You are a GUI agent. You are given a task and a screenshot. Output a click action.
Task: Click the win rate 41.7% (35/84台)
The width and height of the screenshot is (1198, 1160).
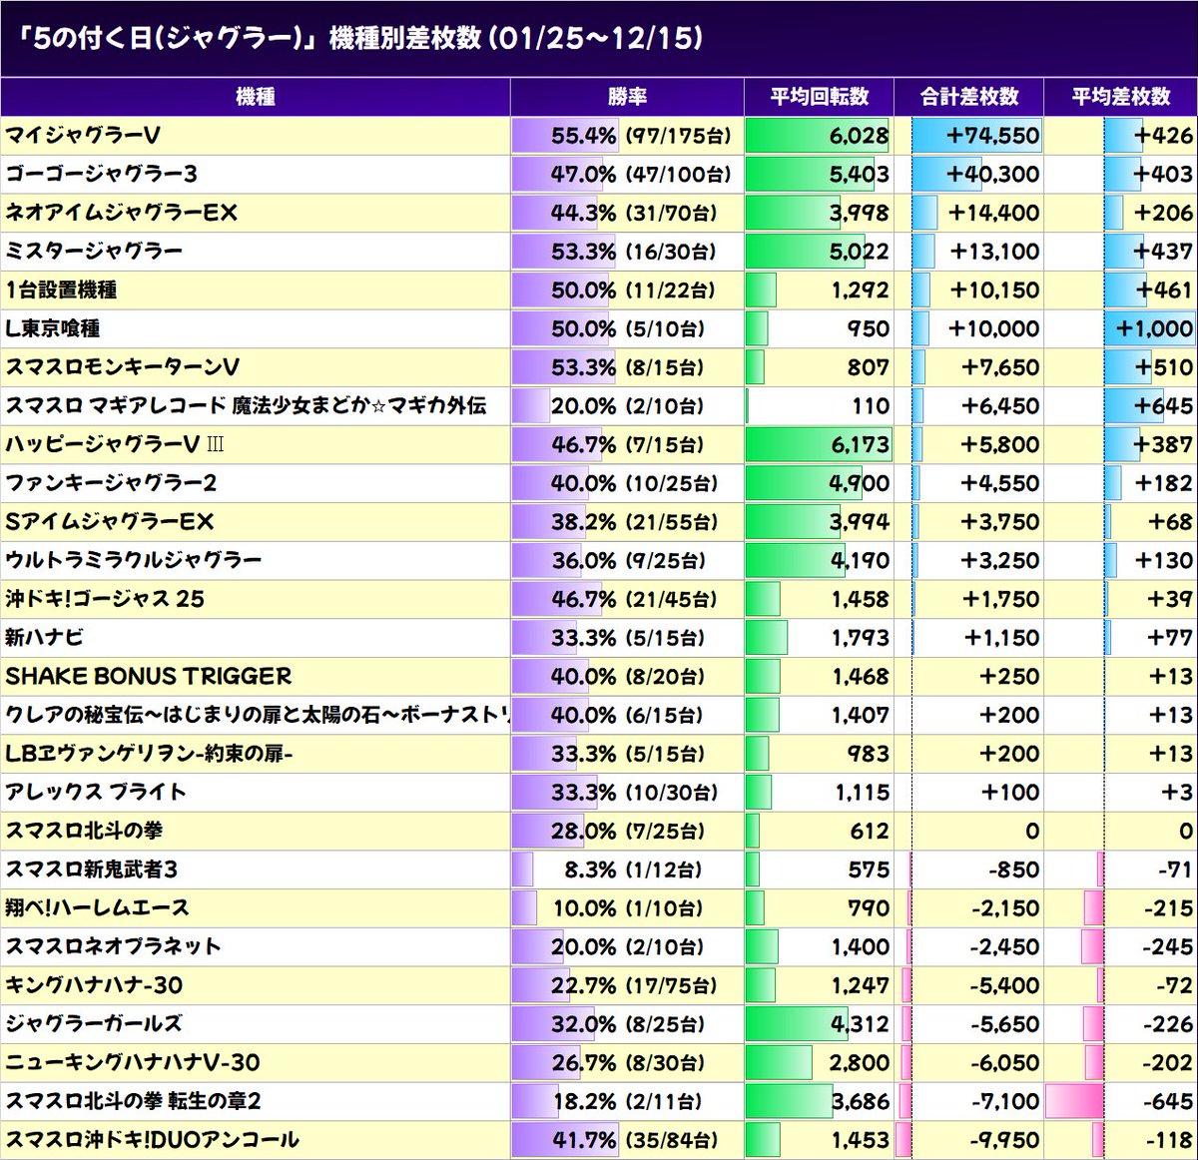click(635, 1140)
